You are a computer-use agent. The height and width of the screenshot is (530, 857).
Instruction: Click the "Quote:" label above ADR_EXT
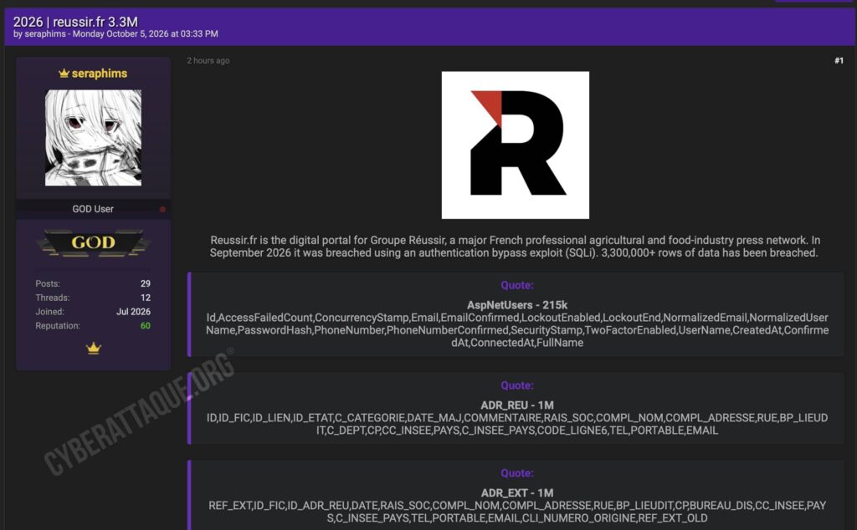tap(517, 473)
